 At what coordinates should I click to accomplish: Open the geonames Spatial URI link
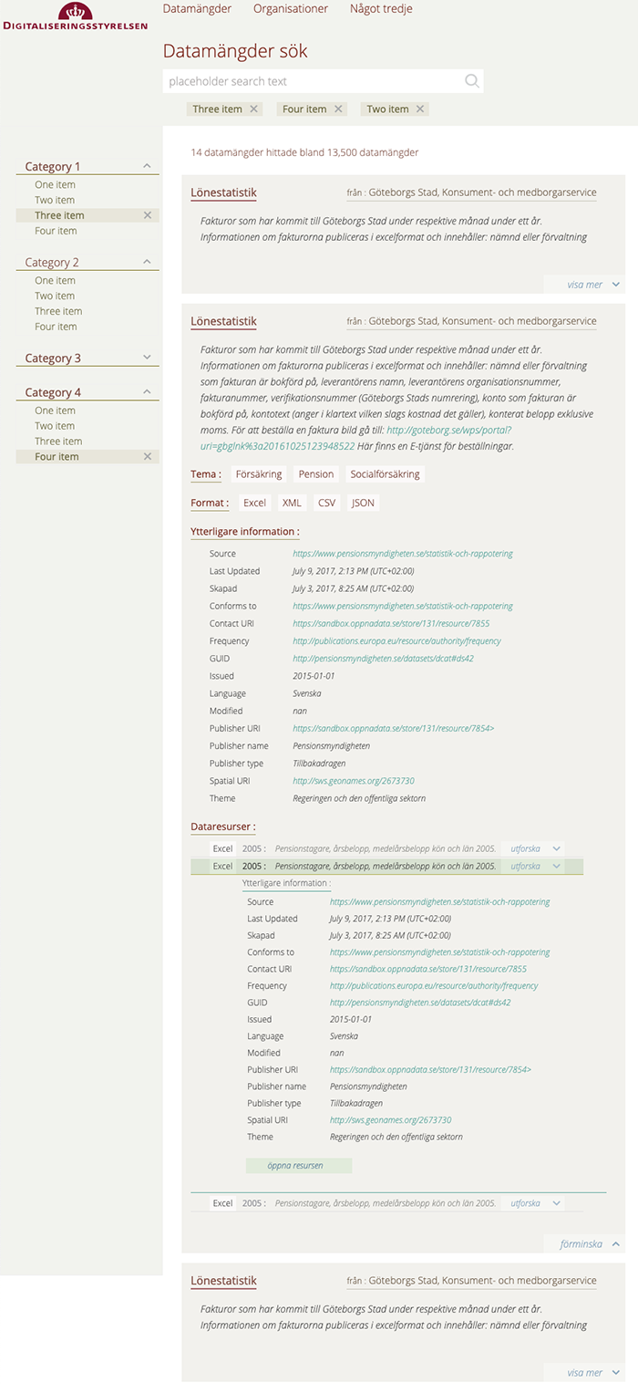(x=354, y=781)
